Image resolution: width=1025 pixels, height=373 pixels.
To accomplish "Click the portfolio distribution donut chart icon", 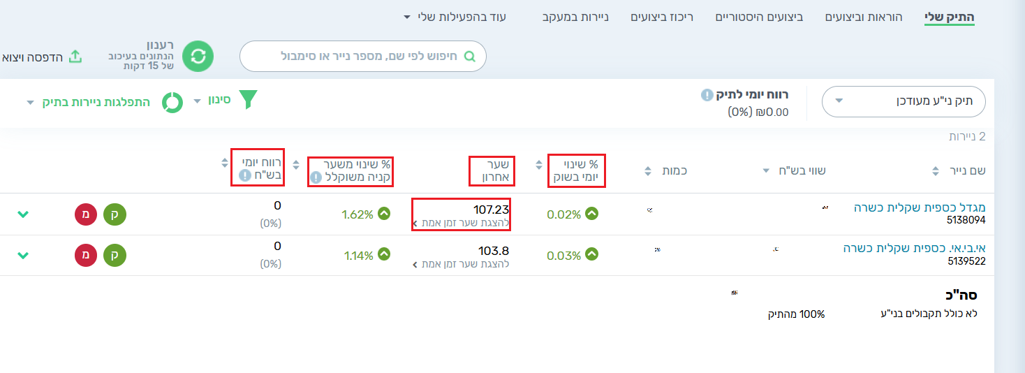I will [172, 102].
